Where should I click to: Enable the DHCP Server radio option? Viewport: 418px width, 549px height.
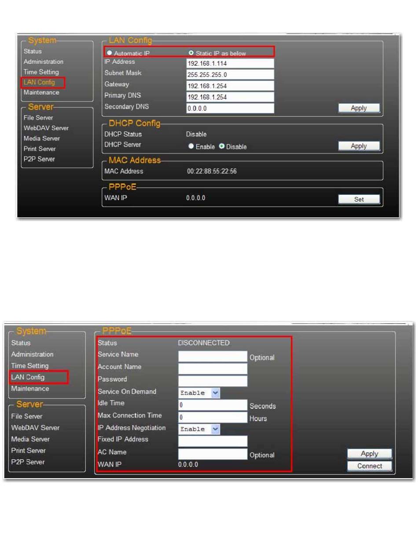(191, 146)
